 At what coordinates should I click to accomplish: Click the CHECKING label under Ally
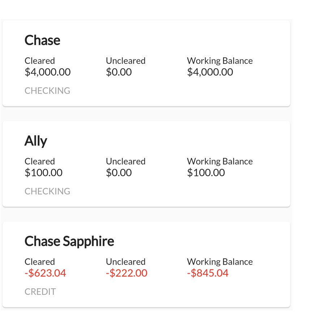[x=47, y=191]
